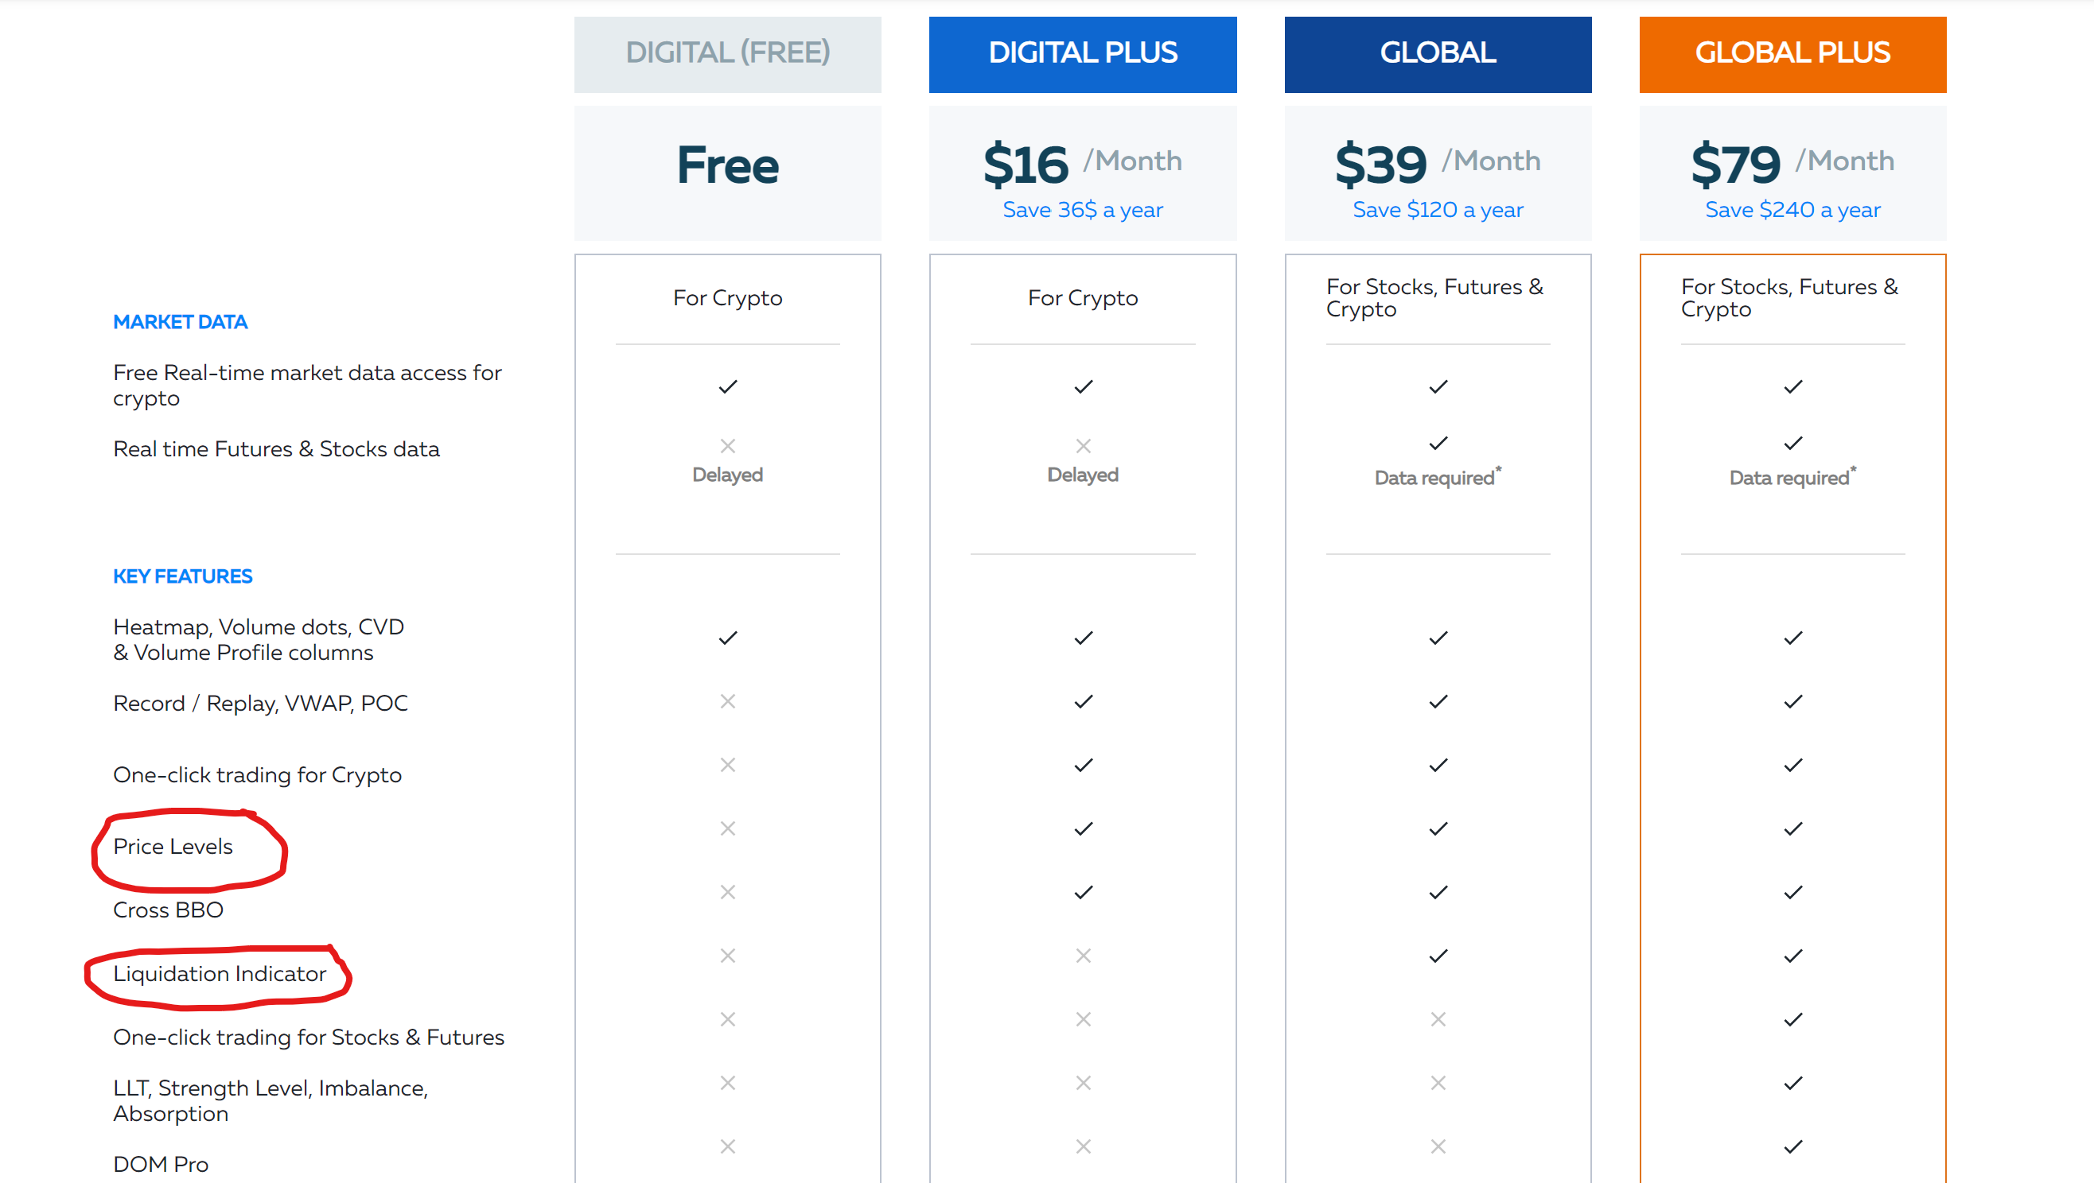The height and width of the screenshot is (1183, 2094).
Task: Select the DIGITAL PLUS plan header
Action: point(1083,54)
